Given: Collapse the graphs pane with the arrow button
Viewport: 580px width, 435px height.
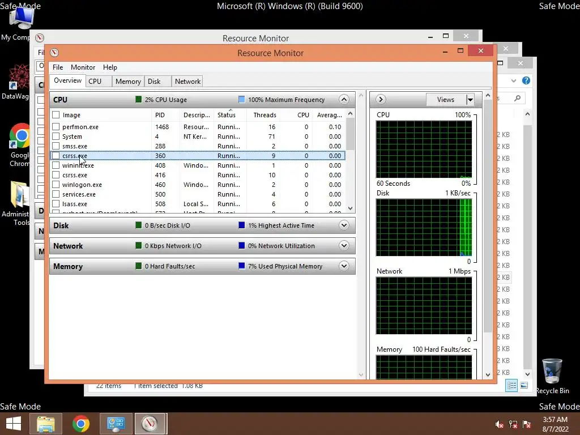Looking at the screenshot, I should click(x=381, y=100).
